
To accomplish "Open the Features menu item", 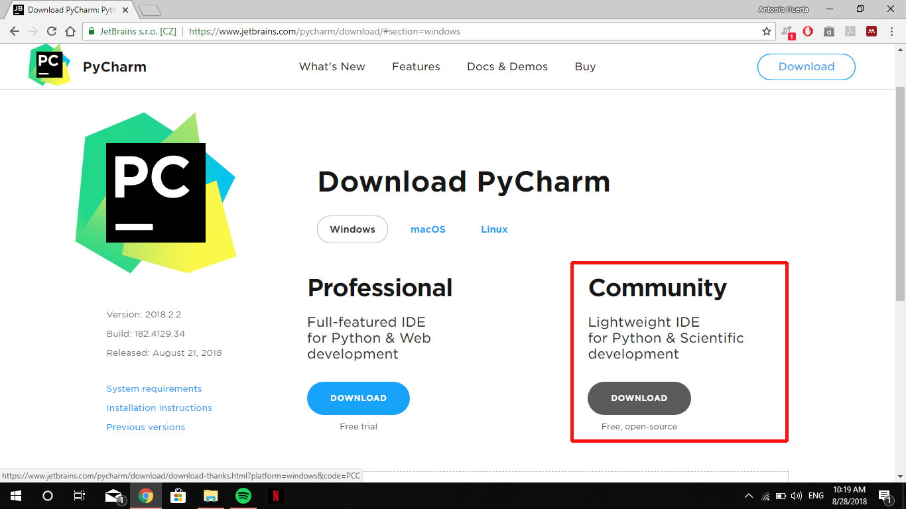I will (x=416, y=66).
